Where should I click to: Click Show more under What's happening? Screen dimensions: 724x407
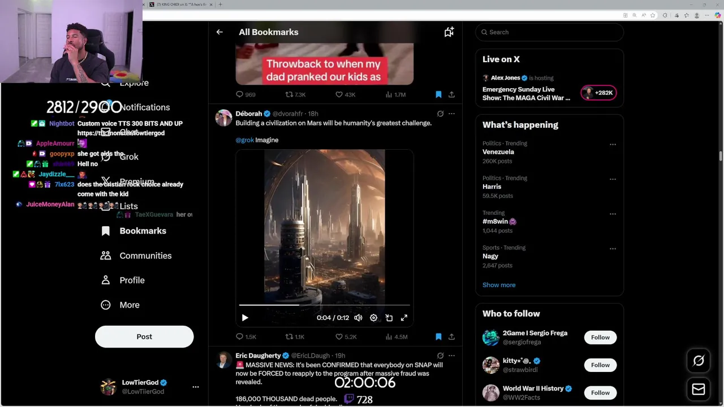tap(499, 285)
